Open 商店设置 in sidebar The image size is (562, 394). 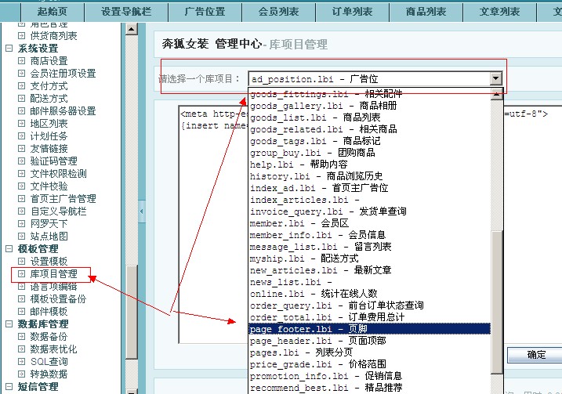[49, 61]
